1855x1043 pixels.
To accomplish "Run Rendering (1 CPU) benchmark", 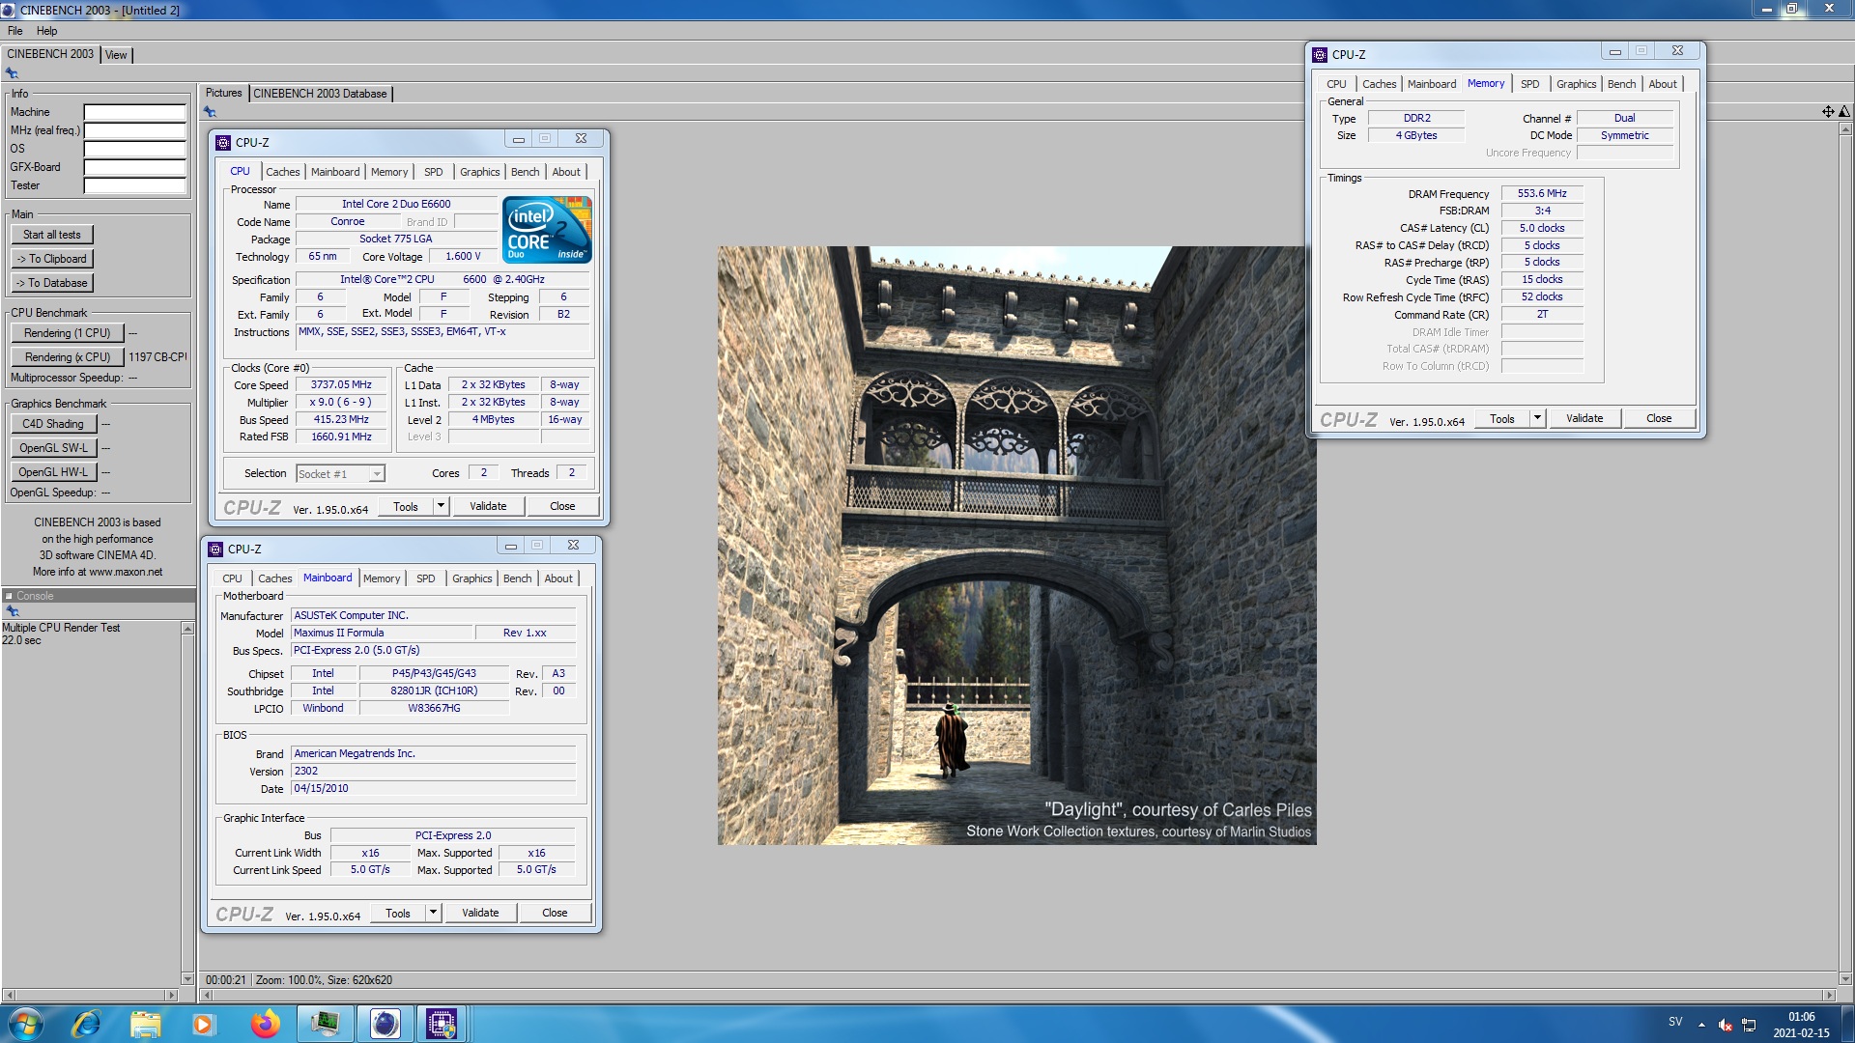I will tap(68, 333).
